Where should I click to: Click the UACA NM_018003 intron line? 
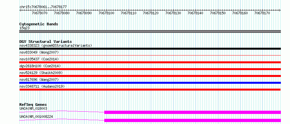tap(62, 111)
